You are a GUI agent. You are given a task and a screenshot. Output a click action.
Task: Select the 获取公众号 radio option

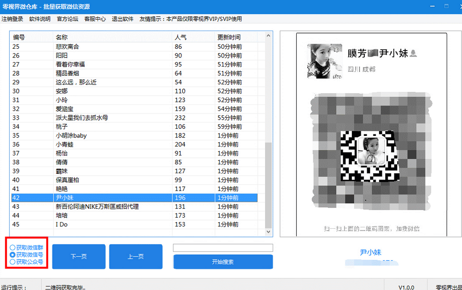coord(26,262)
